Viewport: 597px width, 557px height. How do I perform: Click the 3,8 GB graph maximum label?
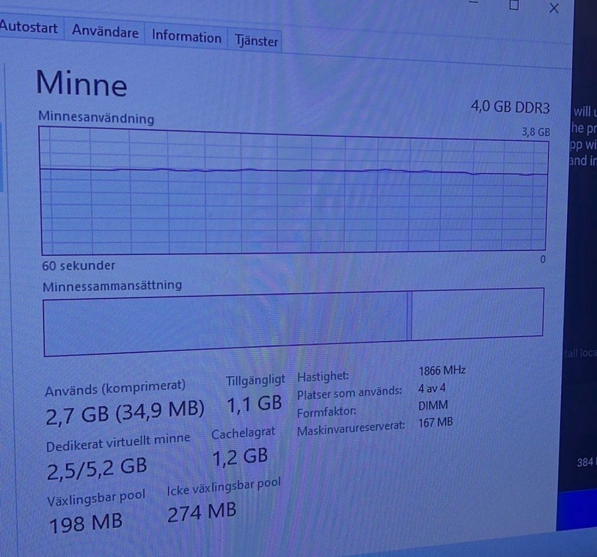(535, 132)
